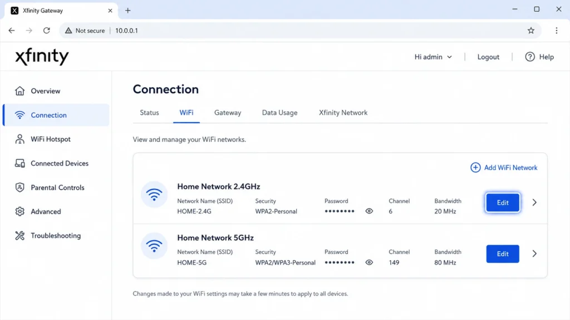
Task: Edit the Home Network 2.4GHz settings
Action: coord(503,202)
